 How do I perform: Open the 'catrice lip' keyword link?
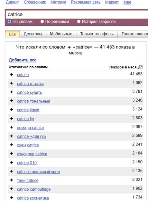(x=25, y=119)
